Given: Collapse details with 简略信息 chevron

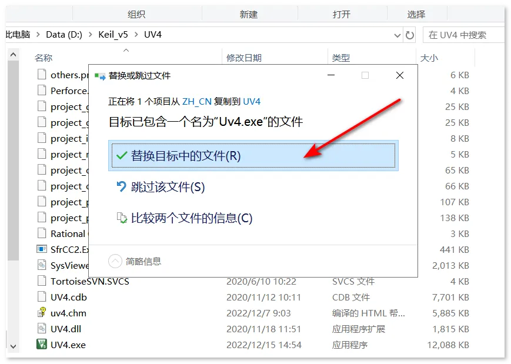Looking at the screenshot, I should pyautogui.click(x=115, y=261).
